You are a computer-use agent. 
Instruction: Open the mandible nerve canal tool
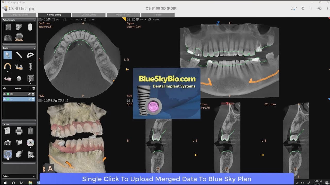[19, 67]
